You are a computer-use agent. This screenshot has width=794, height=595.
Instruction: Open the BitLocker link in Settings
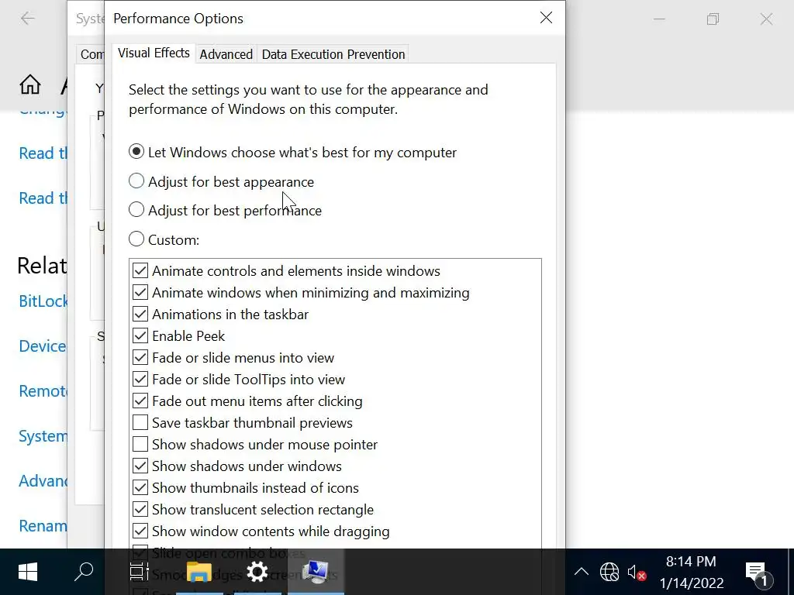[x=43, y=301]
